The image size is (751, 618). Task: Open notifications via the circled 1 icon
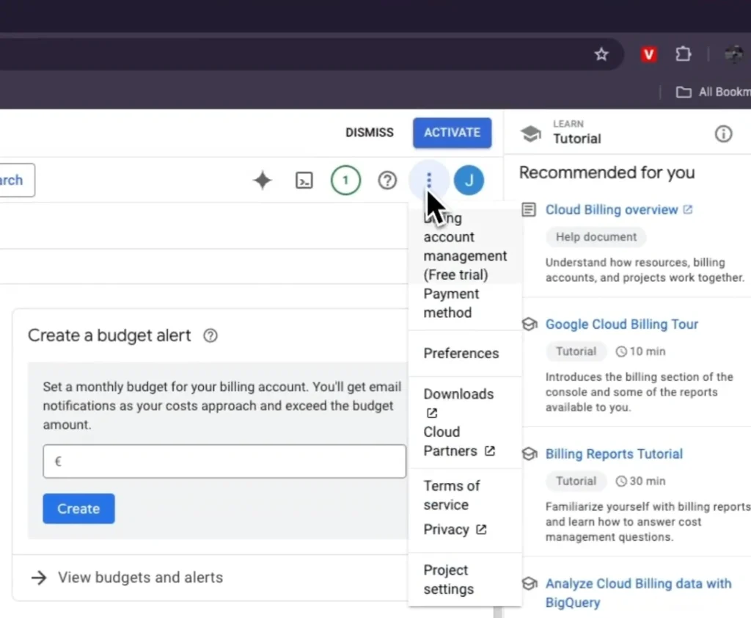[x=345, y=180]
